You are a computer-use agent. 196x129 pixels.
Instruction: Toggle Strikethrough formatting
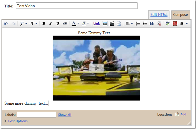65,23
